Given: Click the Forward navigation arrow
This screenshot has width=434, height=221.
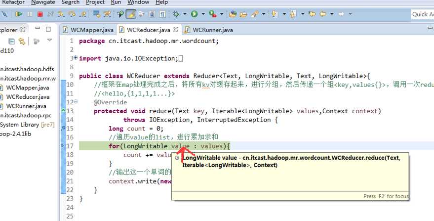Looking at the screenshot, I should coord(341,14).
